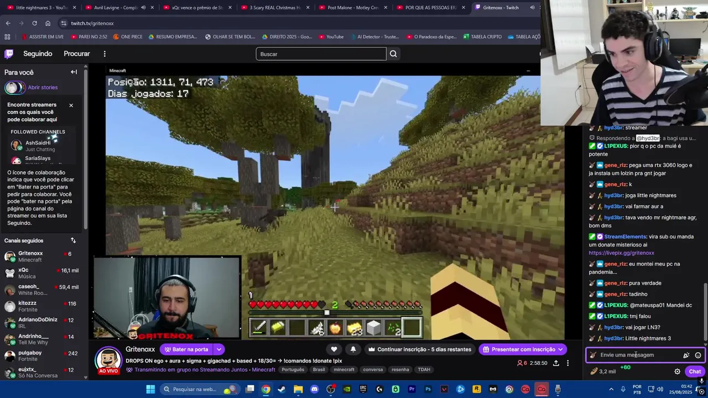Click Gritenoxx AO VIVO avatar
The height and width of the screenshot is (398, 708).
coord(108,360)
